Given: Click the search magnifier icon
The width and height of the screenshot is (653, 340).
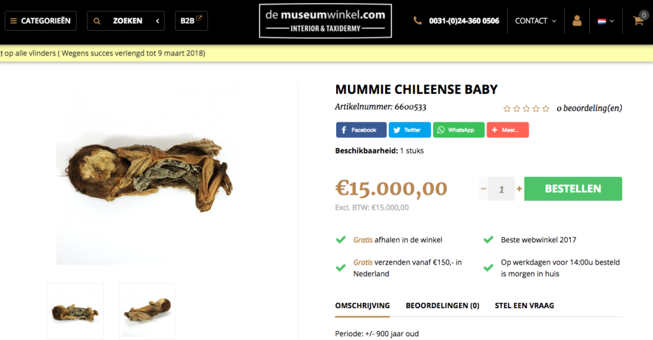Looking at the screenshot, I should pyautogui.click(x=97, y=21).
